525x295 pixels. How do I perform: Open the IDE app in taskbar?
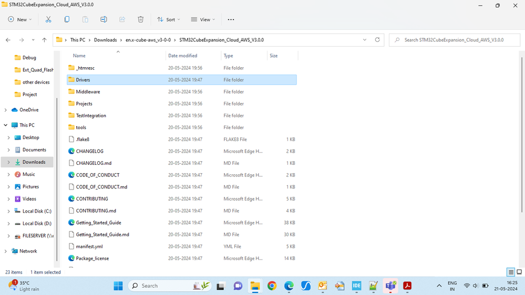point(357,286)
